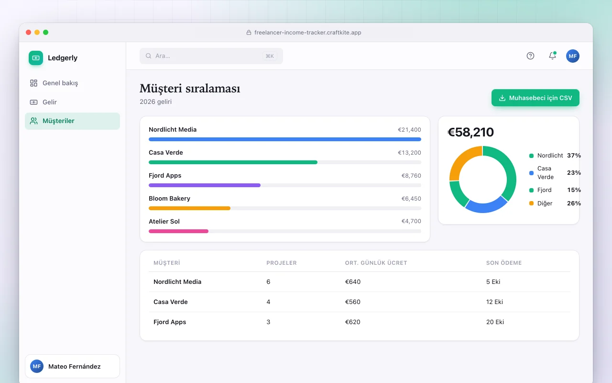Select the Casa Verde table row
The width and height of the screenshot is (612, 383).
click(360, 302)
